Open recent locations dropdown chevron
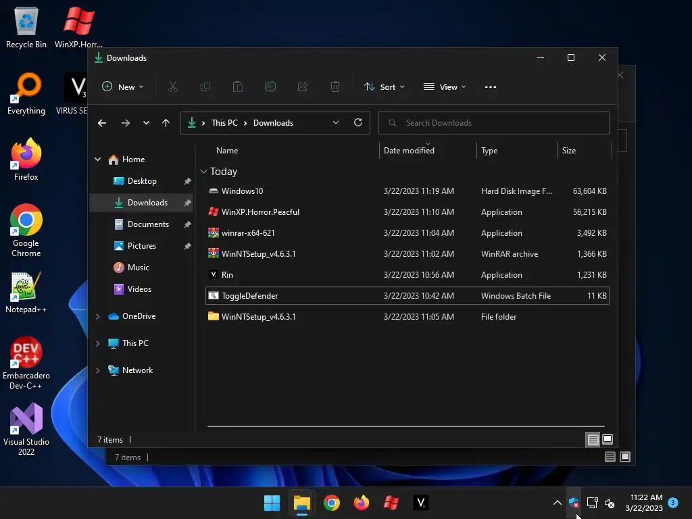Image resolution: width=692 pixels, height=519 pixels. 146,123
